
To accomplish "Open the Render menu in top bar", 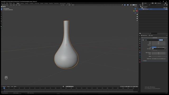I will [7, 3].
